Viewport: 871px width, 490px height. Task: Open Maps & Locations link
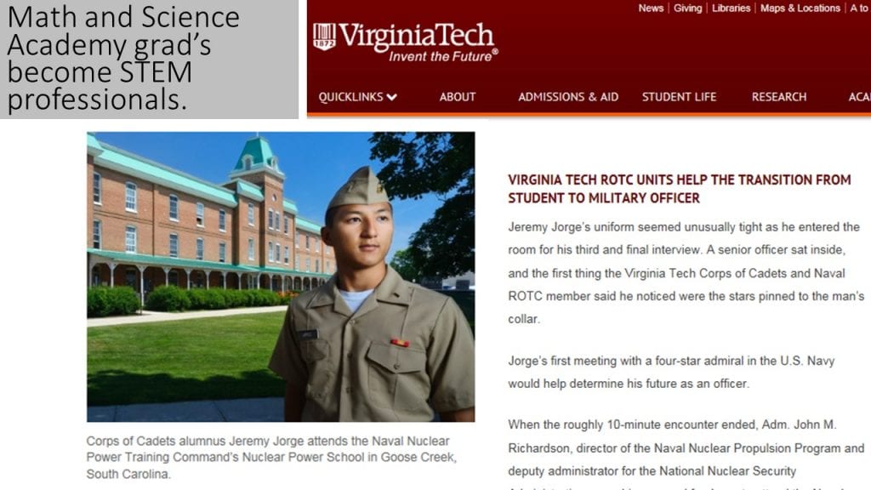click(x=800, y=9)
